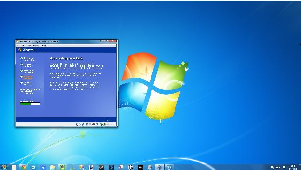302x170 pixels.
Task: Click the VirtualBox cube taskbar icon
Action: coord(159,167)
